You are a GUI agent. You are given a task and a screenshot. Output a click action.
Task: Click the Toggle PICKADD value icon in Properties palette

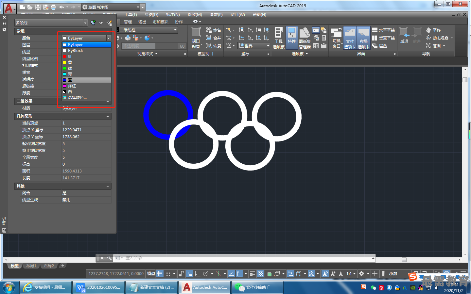coord(93,23)
